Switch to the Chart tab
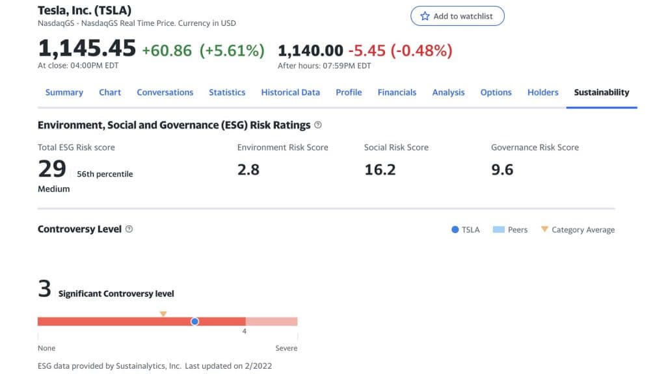The image size is (666, 374). [x=110, y=92]
